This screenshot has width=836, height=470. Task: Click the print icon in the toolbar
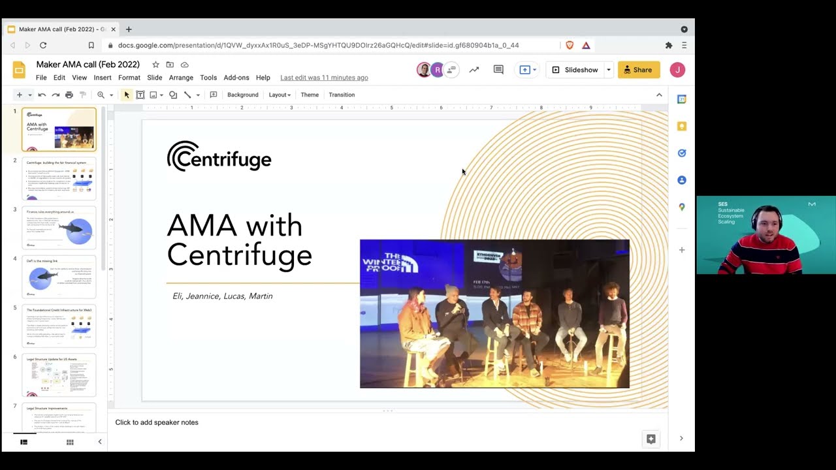pyautogui.click(x=69, y=95)
